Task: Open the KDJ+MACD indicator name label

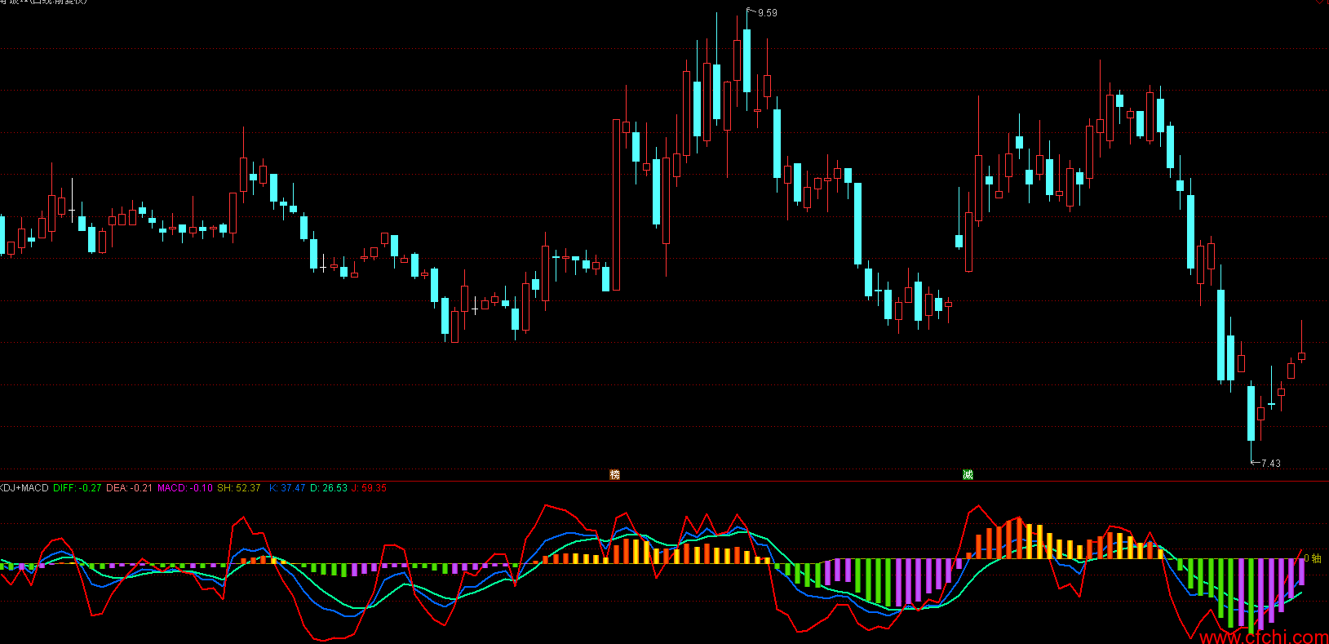Action: 24,488
